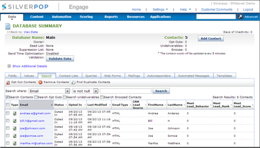260x148 pixels.
Task: Switch to the Web Forms tab
Action: pos(113,76)
